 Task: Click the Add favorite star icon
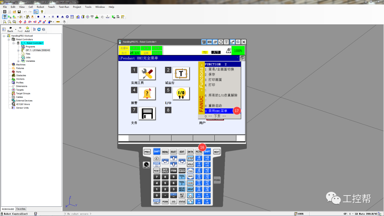tap(27, 29)
